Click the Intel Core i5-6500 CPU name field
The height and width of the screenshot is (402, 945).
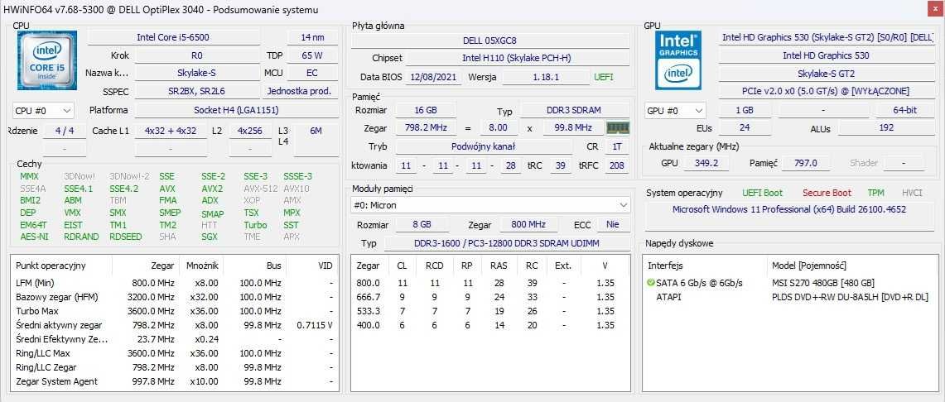coord(174,37)
